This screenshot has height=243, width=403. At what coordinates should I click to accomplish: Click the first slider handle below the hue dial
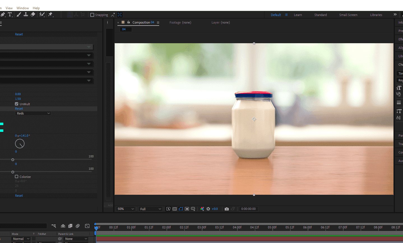point(13,160)
